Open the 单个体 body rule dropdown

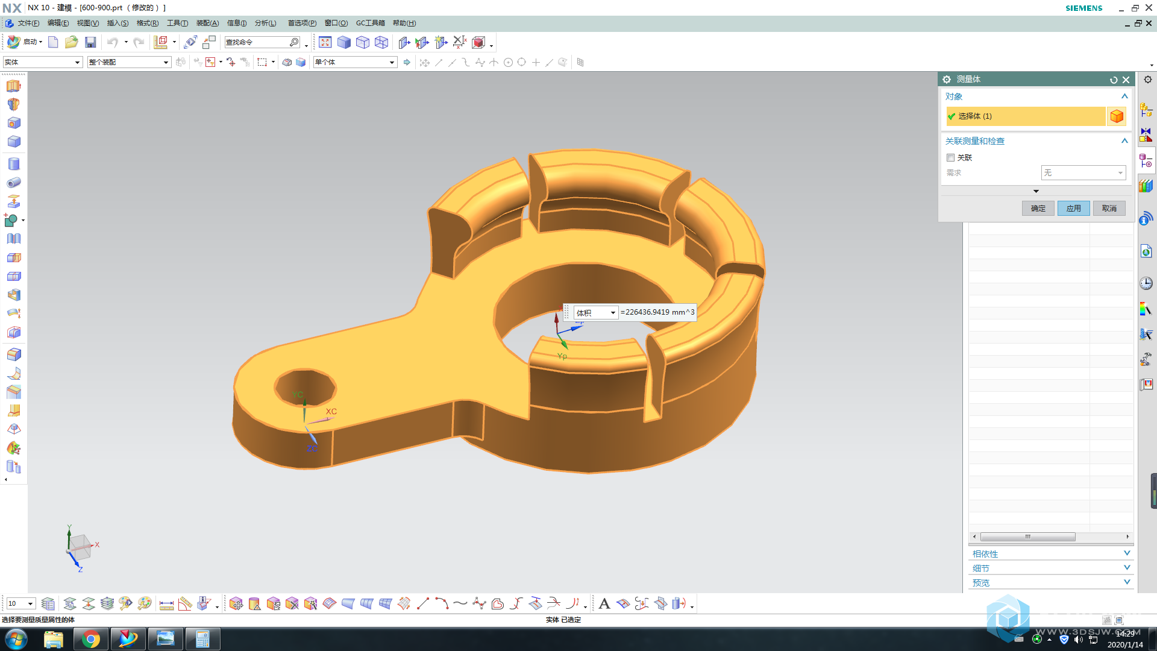355,62
